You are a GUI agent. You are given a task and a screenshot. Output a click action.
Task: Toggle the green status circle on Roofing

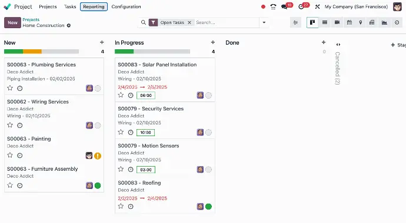pos(208,207)
